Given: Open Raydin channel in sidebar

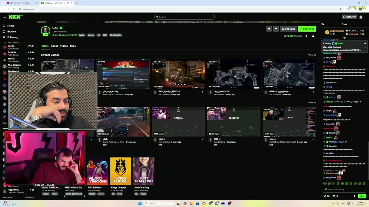Looking at the screenshot, I should tap(18, 47).
